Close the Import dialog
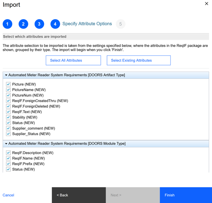This screenshot has height=203, width=212. (206, 4)
